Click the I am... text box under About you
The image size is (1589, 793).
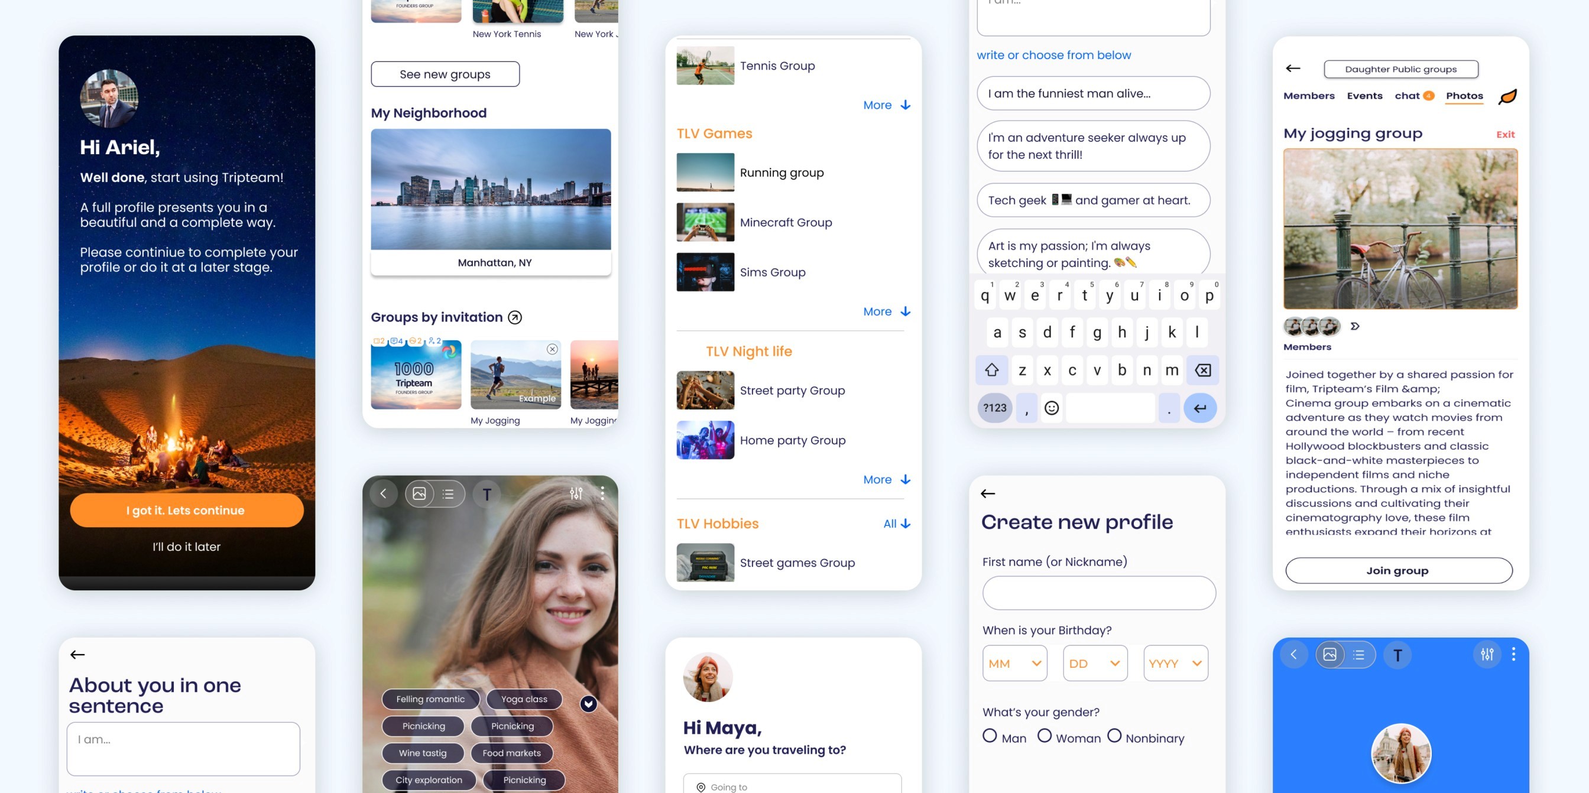(x=183, y=749)
